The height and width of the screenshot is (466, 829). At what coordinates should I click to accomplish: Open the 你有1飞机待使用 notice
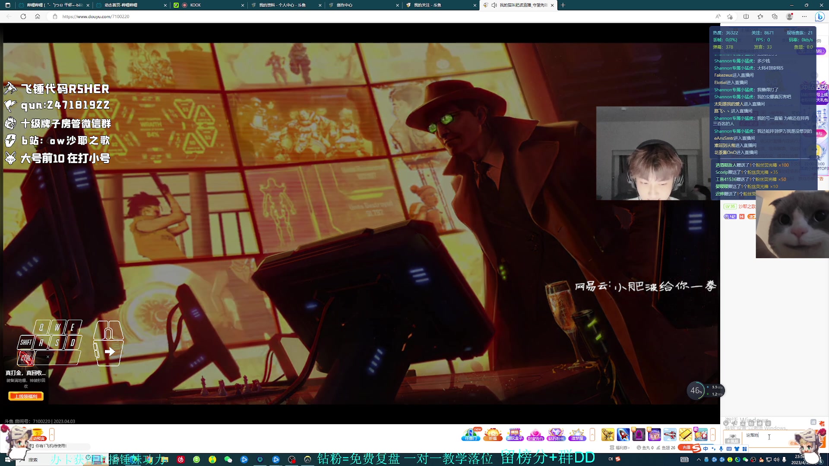(x=51, y=446)
